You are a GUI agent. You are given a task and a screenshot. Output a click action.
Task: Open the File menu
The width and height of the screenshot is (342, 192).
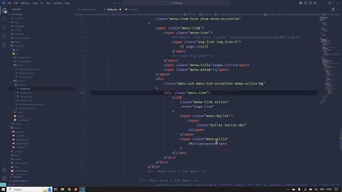click(10, 3)
